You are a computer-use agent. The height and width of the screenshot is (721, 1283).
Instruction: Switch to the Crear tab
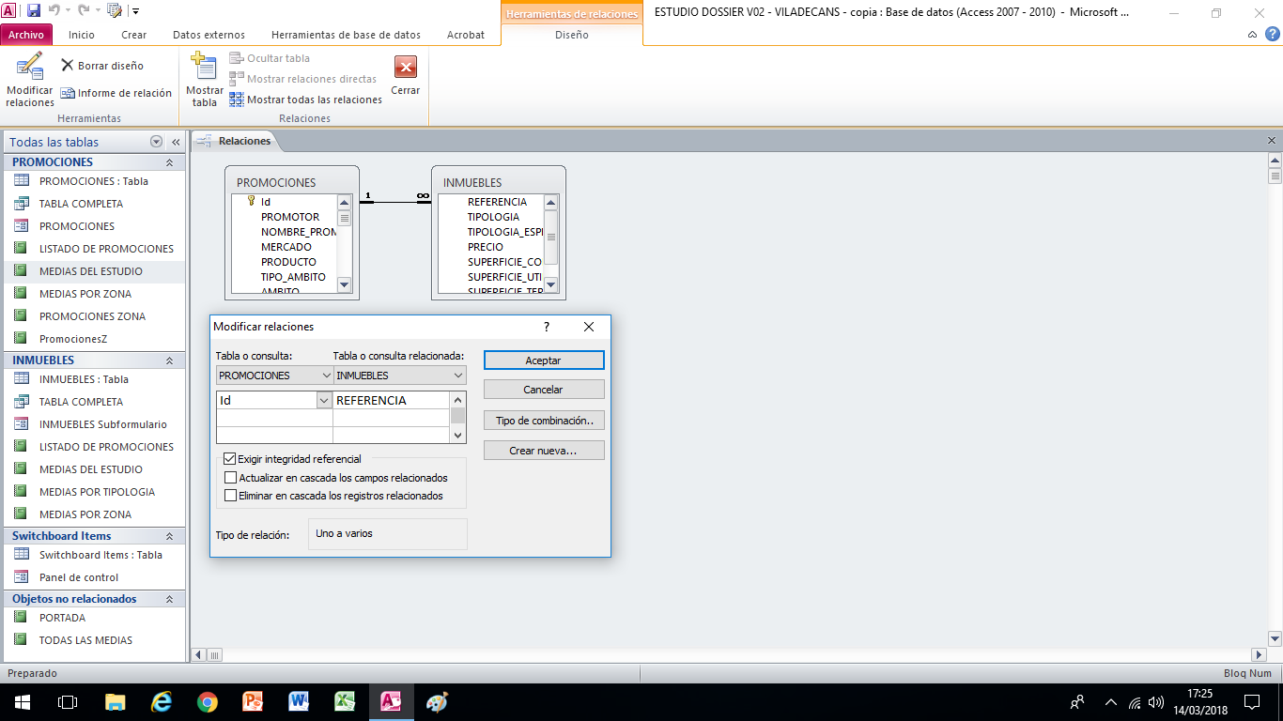(134, 35)
